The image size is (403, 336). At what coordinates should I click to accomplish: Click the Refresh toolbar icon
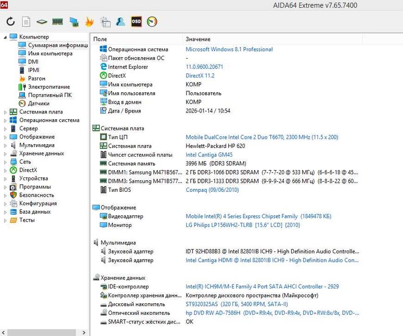11,22
